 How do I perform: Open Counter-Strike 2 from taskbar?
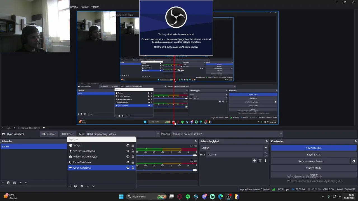point(237,197)
